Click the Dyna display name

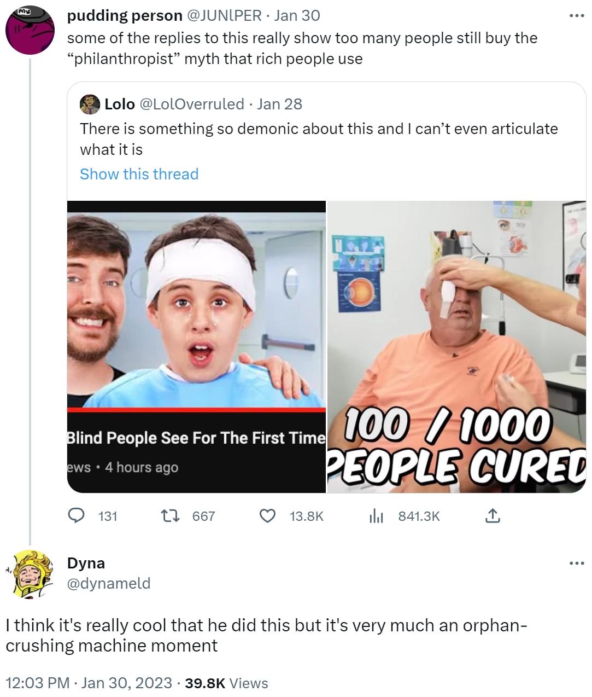[x=86, y=563]
